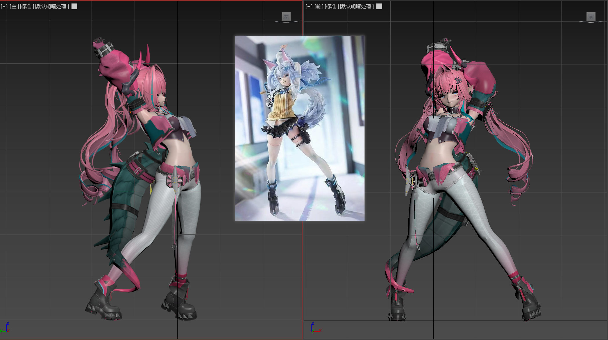Click white filter square icon in front viewport

tap(379, 6)
